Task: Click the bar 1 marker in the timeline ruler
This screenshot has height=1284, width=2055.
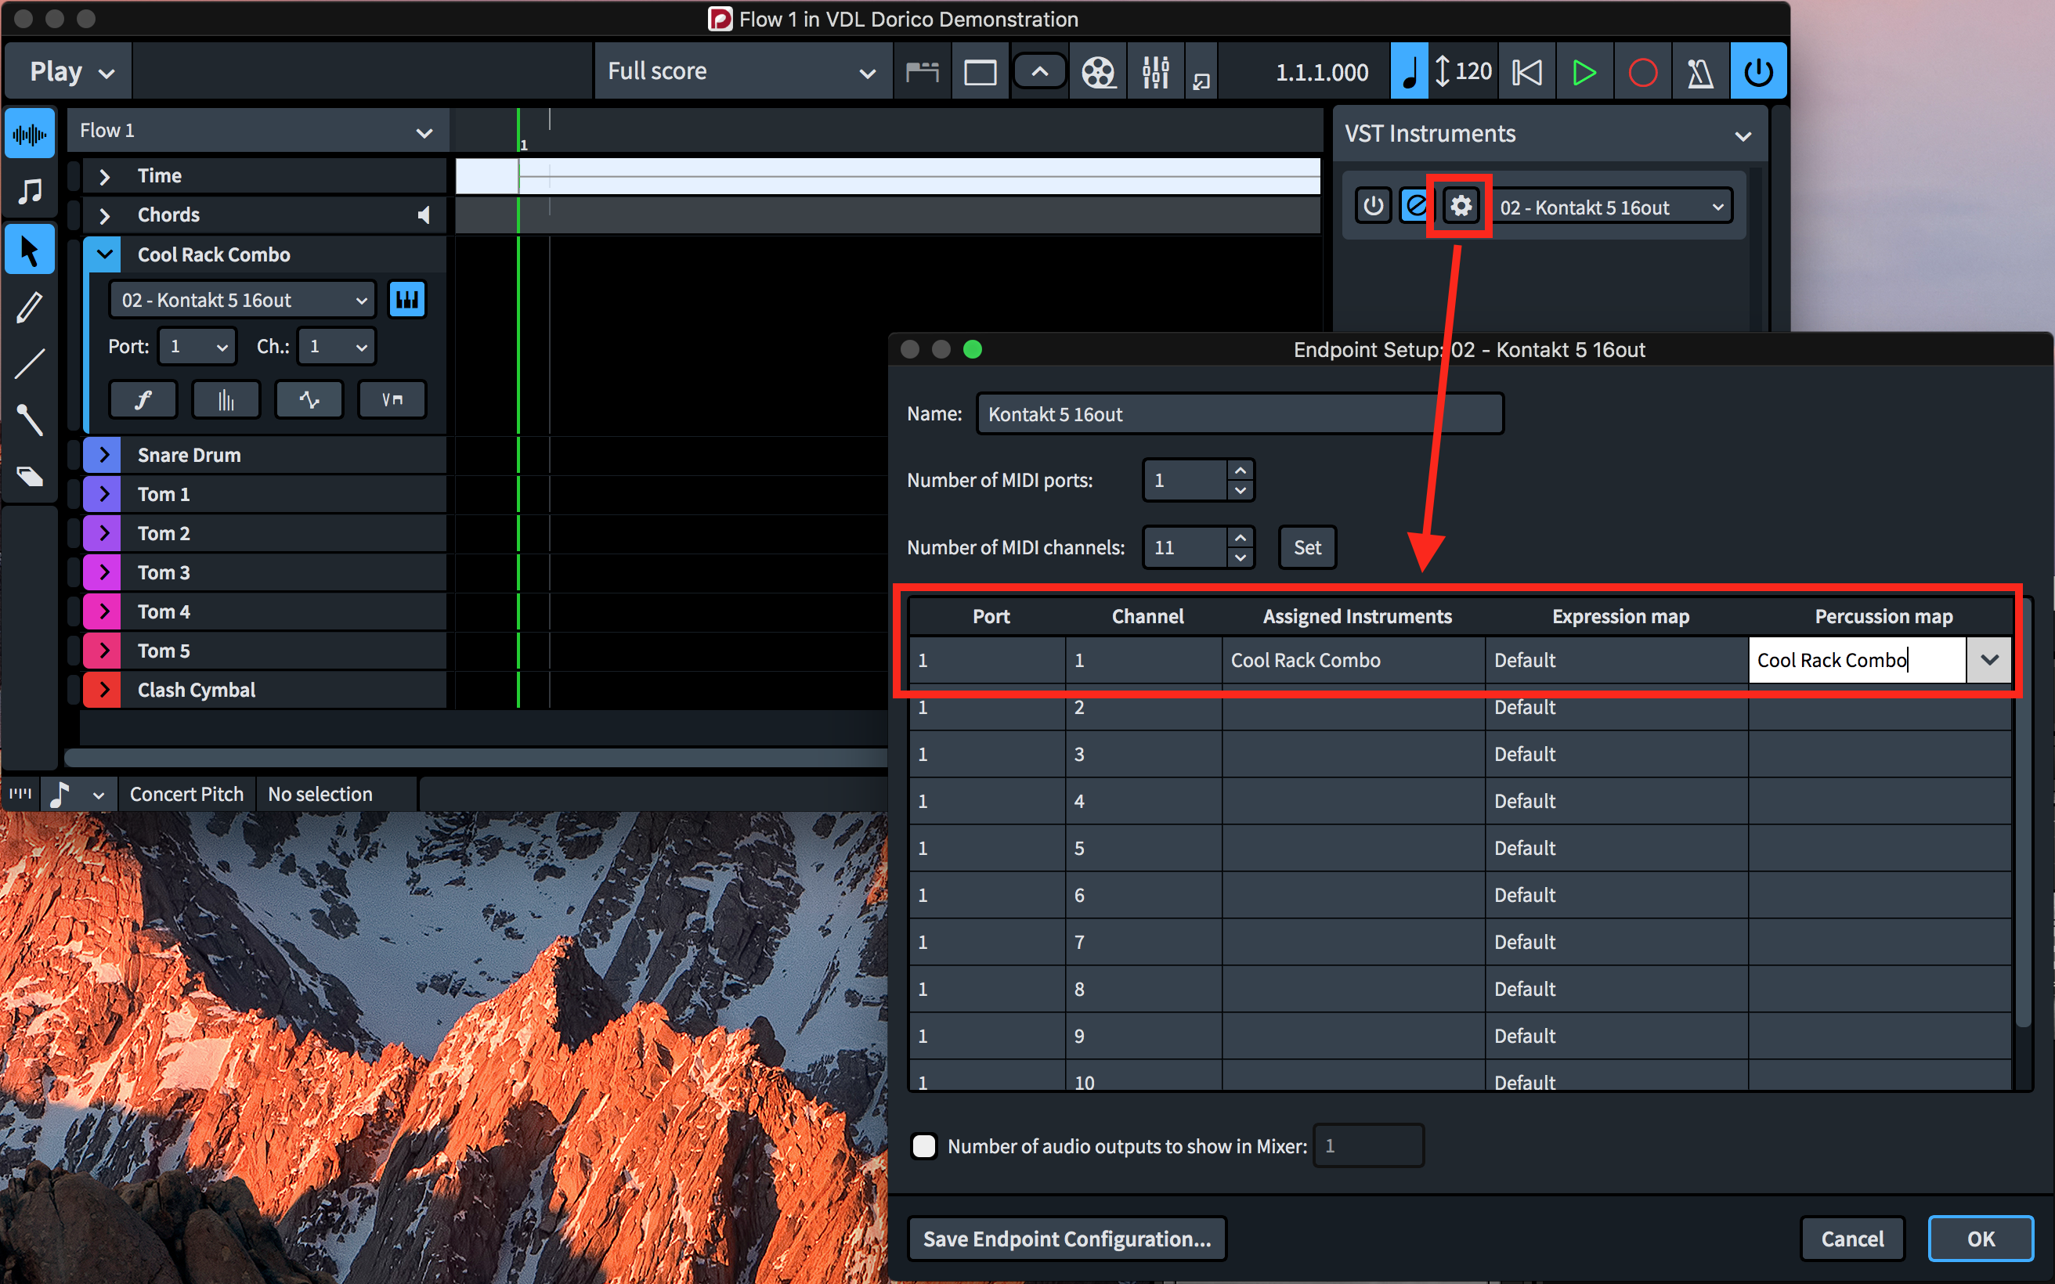Action: click(523, 145)
